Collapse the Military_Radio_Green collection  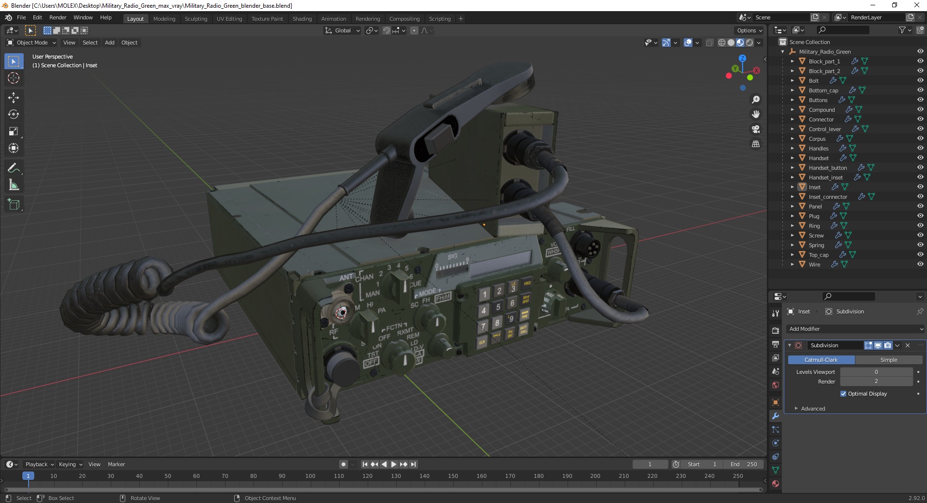pos(782,51)
